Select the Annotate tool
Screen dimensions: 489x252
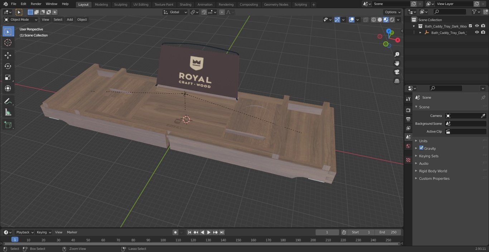[x=8, y=102]
